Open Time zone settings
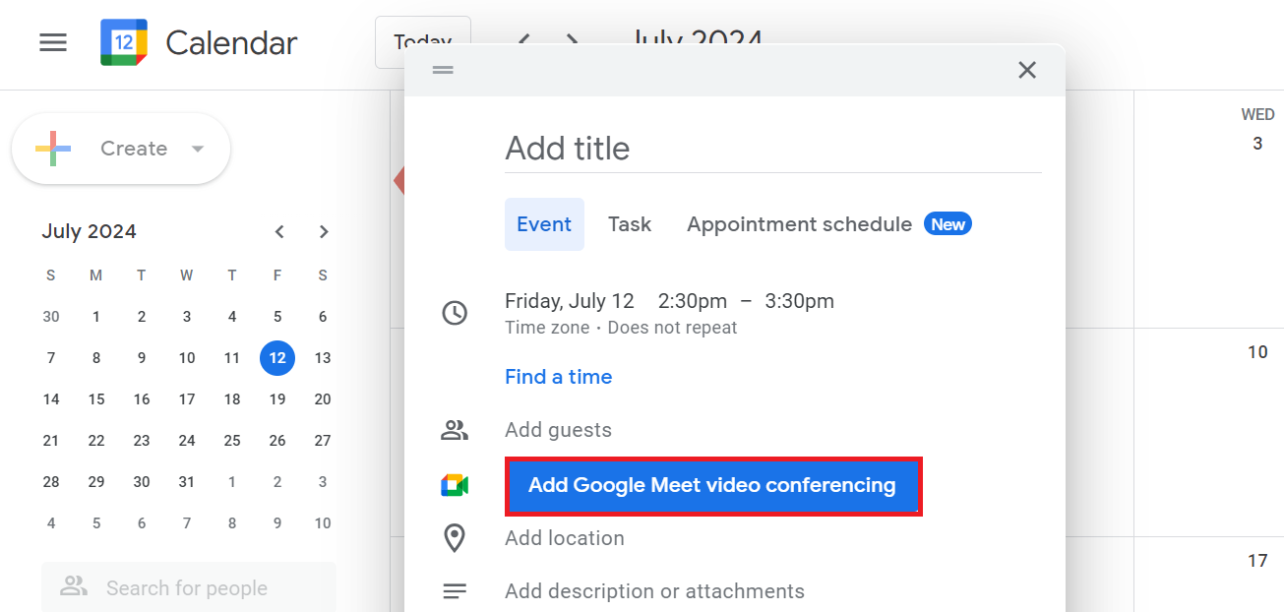1284x612 pixels. click(x=547, y=328)
